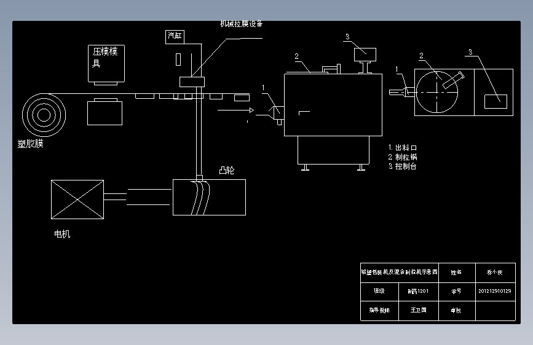Click the 学号 cell in title block

point(457,292)
